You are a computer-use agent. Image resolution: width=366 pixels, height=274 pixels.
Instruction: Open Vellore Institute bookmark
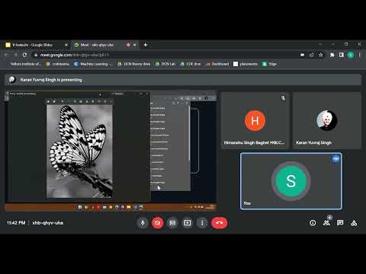[x=25, y=64]
